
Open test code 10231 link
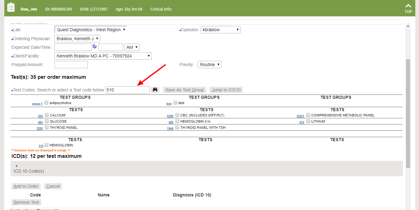(x=300, y=116)
